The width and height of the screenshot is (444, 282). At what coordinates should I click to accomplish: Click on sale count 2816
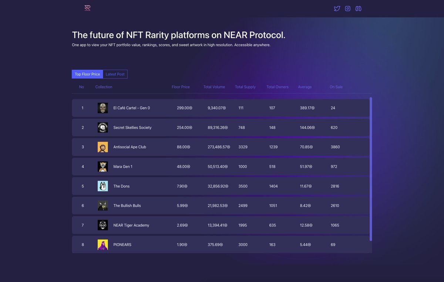click(335, 186)
